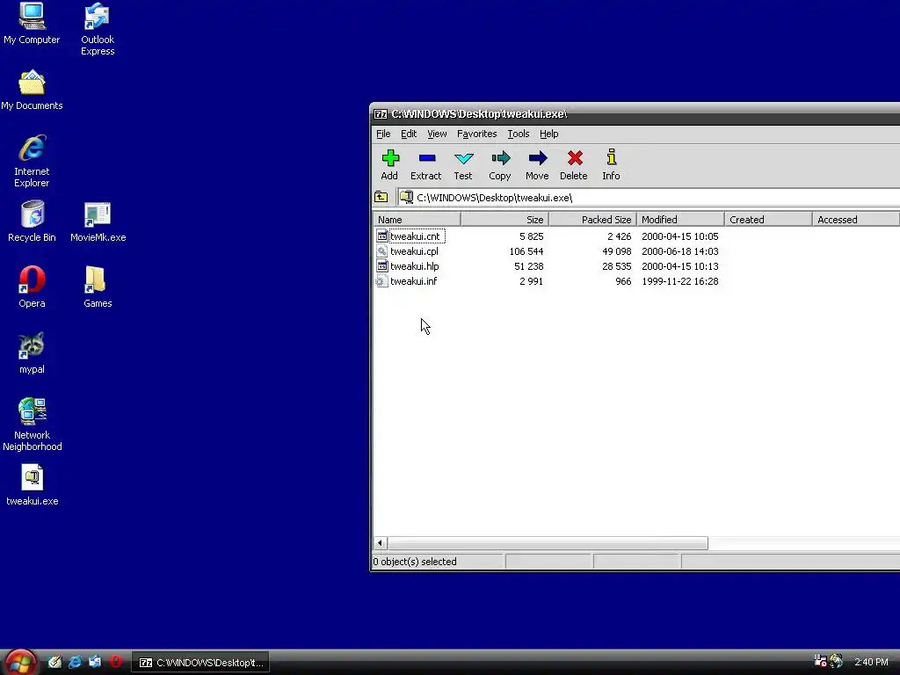Sort by Accessed column header
Screen dimensions: 900x675
point(856,219)
